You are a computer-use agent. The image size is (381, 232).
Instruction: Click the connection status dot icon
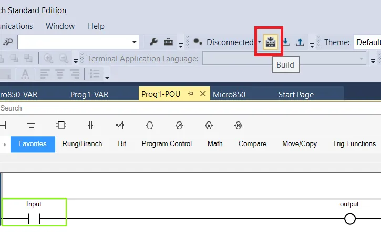pyautogui.click(x=198, y=42)
